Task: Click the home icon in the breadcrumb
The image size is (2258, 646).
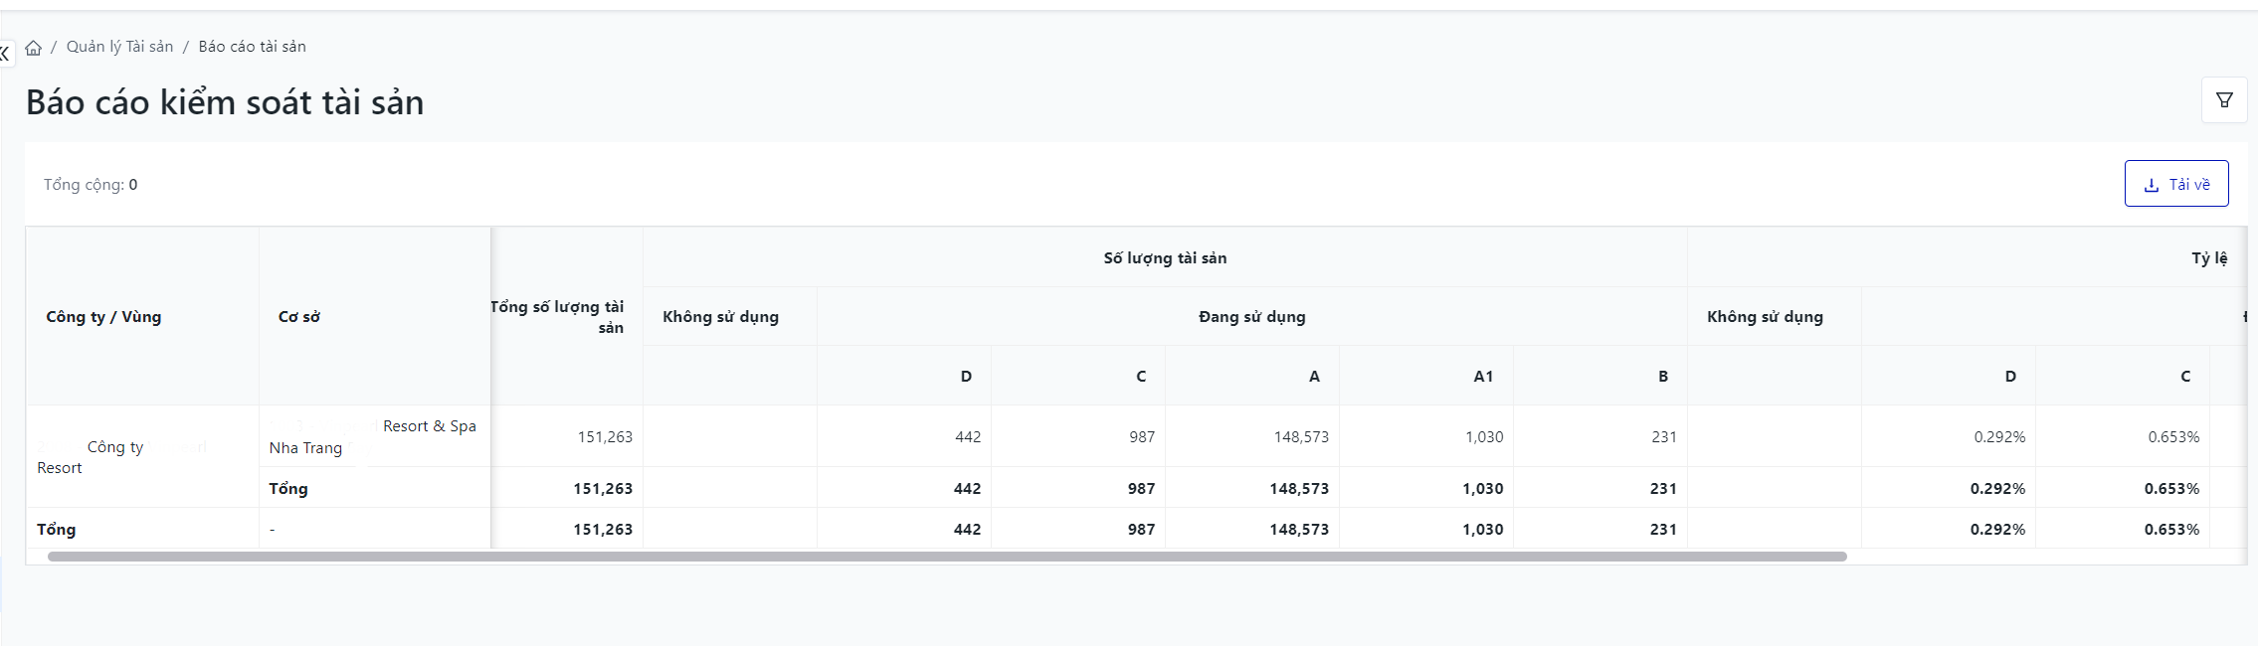Action: [34, 48]
